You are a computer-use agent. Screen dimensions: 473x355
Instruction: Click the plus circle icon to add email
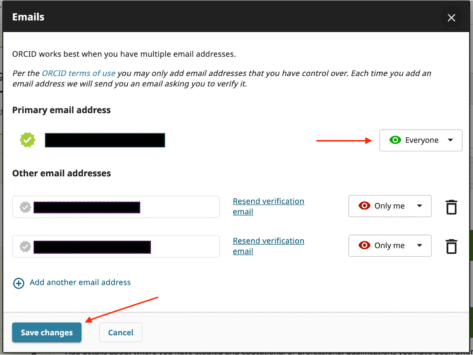click(x=19, y=283)
